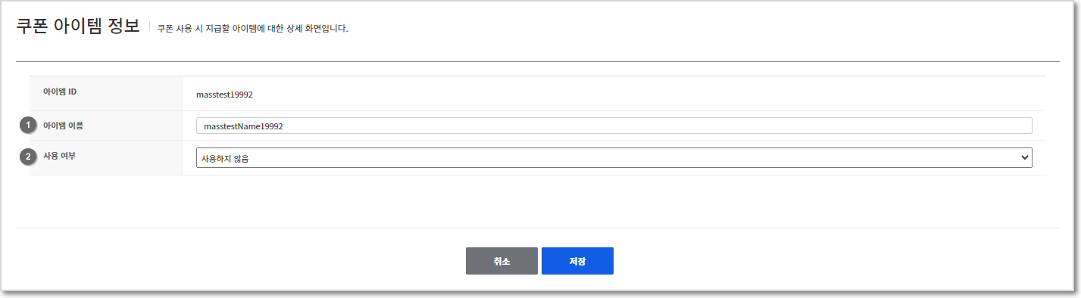Select the masstest19992 ID value
Screen dimensions: 1081x298
click(x=224, y=95)
